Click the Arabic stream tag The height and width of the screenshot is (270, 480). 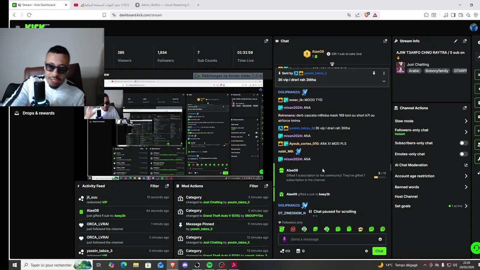pyautogui.click(x=414, y=71)
